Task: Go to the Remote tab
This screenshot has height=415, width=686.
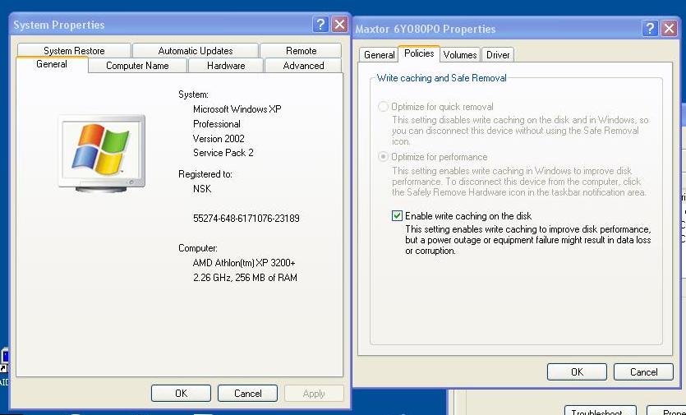Action: tap(302, 51)
